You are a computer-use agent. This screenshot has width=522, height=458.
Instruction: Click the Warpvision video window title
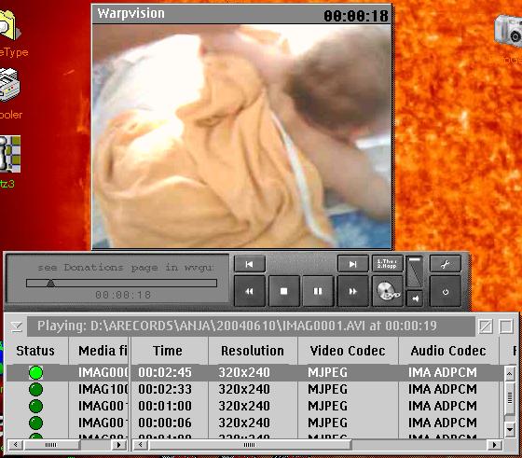131,13
